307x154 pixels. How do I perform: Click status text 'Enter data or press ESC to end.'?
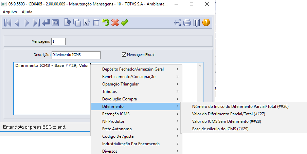coord(35,127)
